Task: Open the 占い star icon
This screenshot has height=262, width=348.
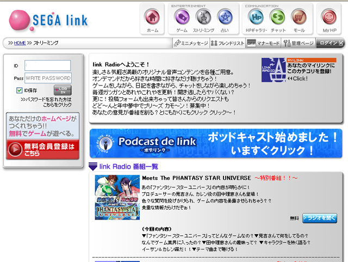Action: pos(225,17)
